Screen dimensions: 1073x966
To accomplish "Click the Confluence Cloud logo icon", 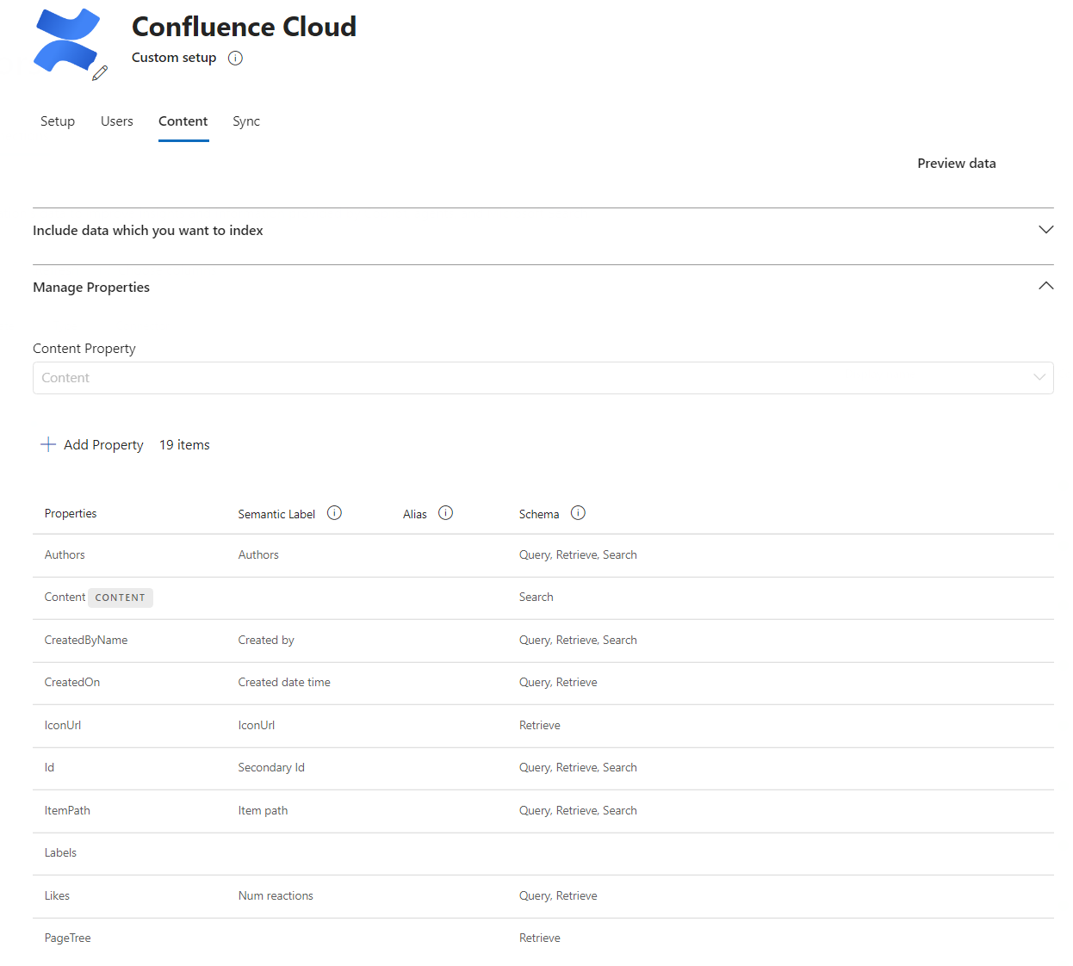I will [65, 40].
